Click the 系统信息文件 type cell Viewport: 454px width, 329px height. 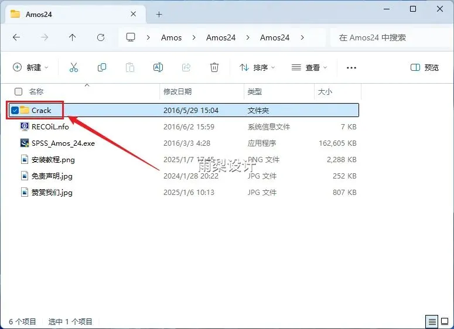[x=269, y=126]
